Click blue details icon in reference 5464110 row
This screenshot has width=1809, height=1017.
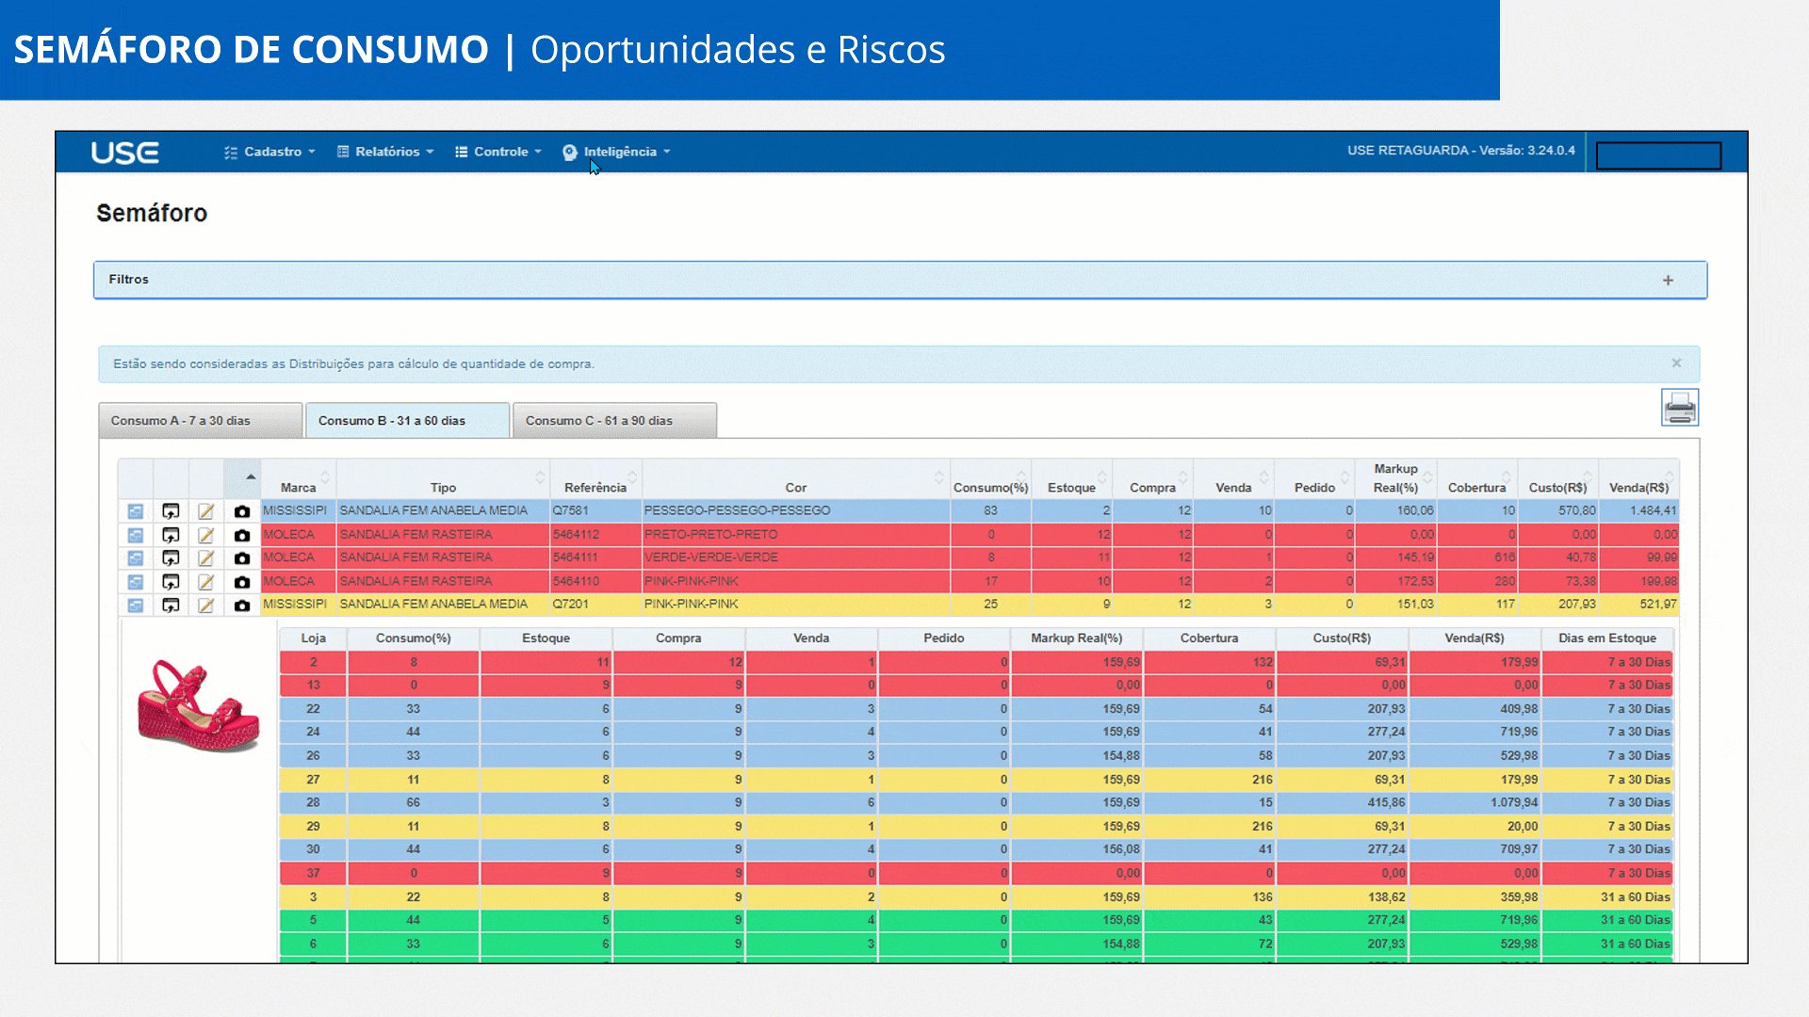pyautogui.click(x=136, y=582)
